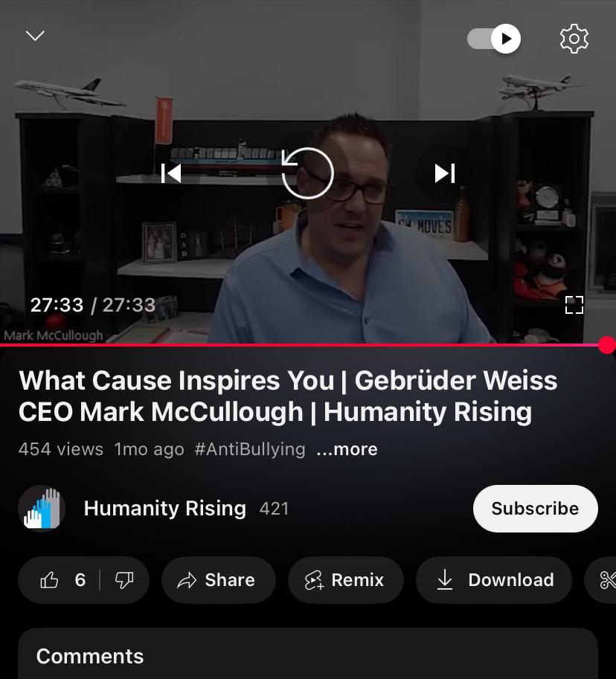Subscribe to Humanity Rising
Screen dimensions: 616x679
coord(536,509)
